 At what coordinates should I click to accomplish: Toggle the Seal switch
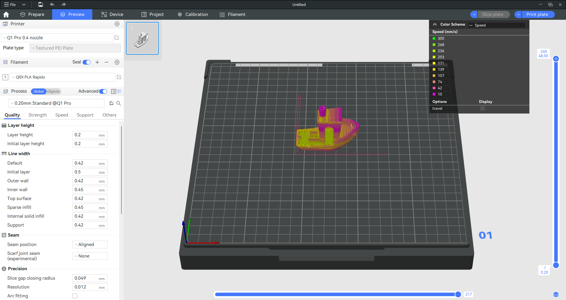pyautogui.click(x=86, y=62)
